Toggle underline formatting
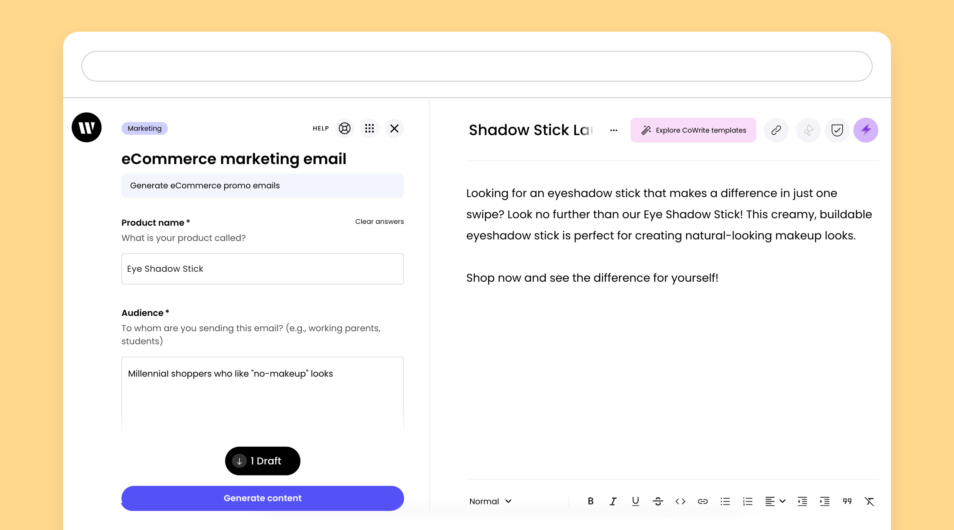 coord(635,501)
